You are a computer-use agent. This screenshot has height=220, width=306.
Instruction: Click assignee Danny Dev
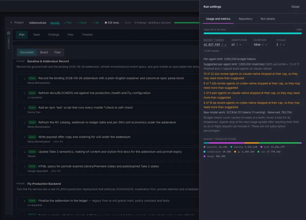coord(34,112)
